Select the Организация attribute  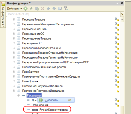[x=40, y=105]
